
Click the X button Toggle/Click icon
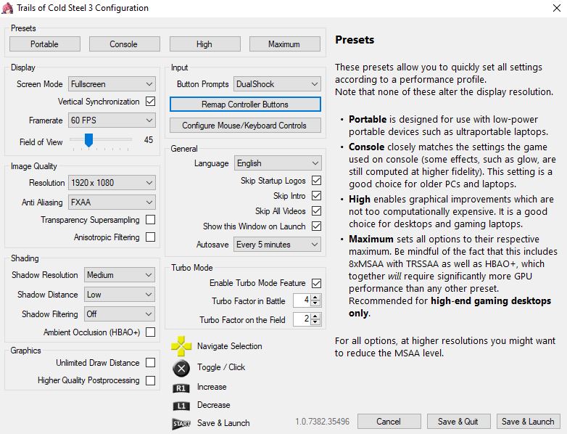point(181,369)
